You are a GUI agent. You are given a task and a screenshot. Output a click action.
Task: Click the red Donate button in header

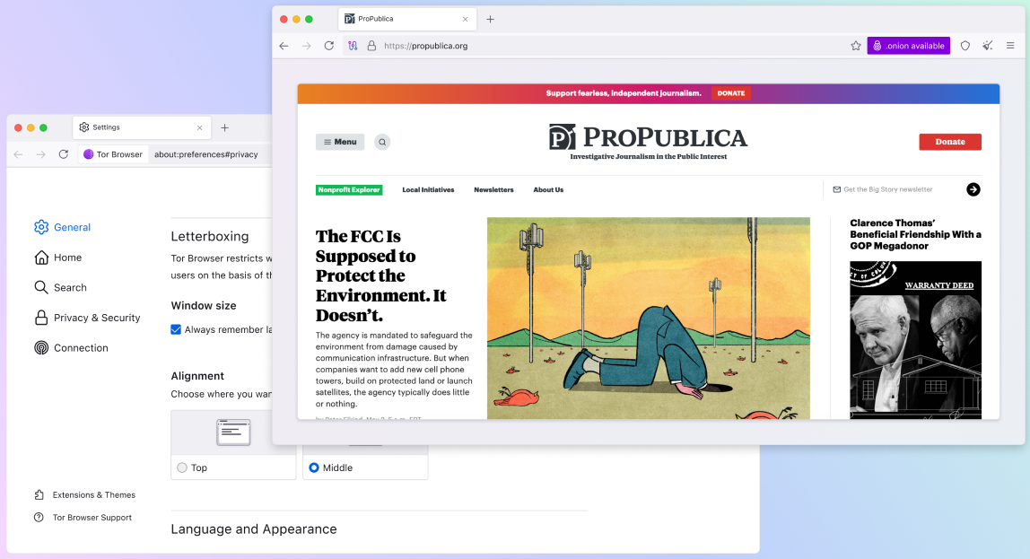[x=949, y=142]
